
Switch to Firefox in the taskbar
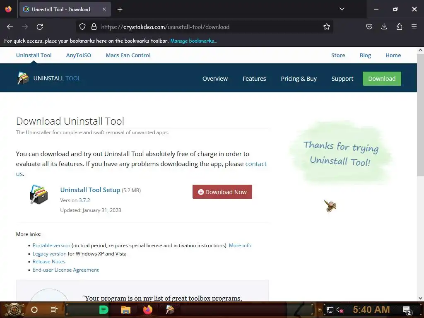[x=148, y=310]
